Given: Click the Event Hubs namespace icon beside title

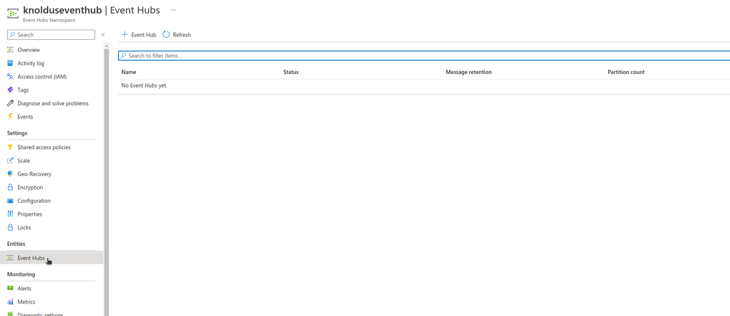Looking at the screenshot, I should pyautogui.click(x=13, y=14).
